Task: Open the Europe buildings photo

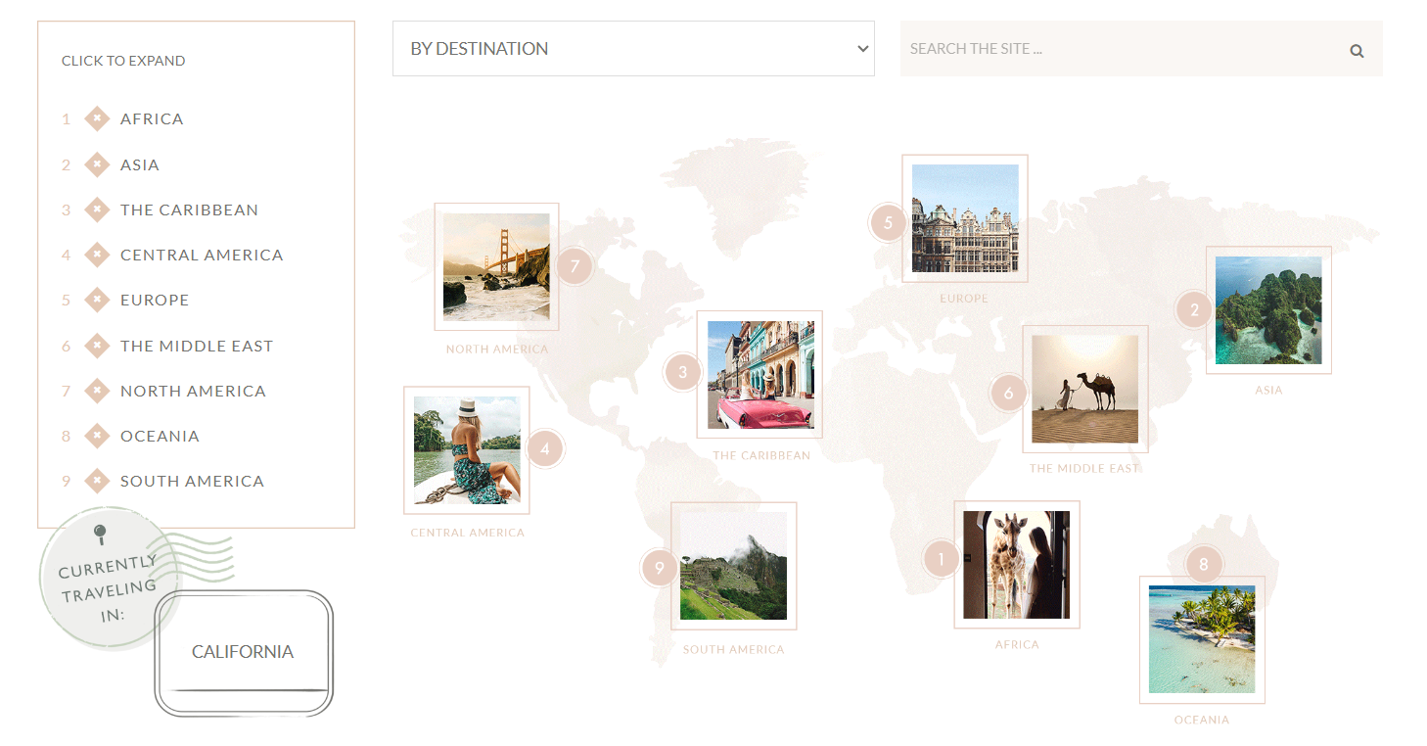Action: pos(965,218)
